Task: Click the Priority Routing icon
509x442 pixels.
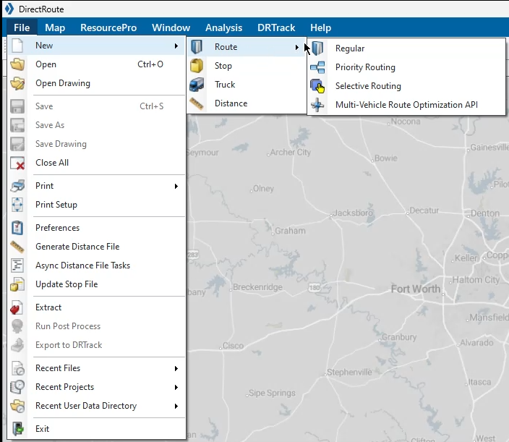Action: click(317, 67)
